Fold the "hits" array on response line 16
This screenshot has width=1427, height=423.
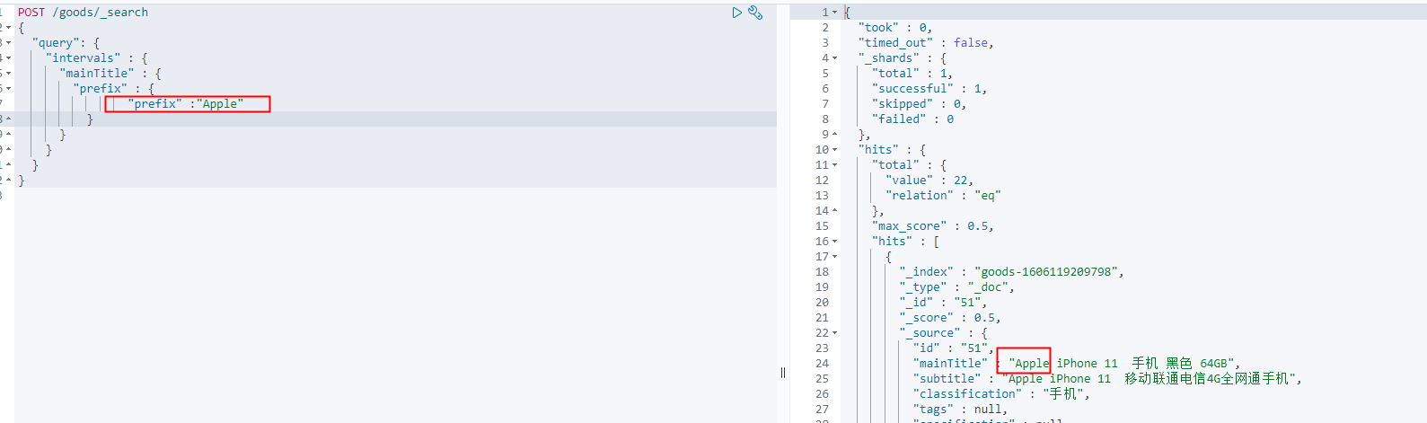pyautogui.click(x=835, y=242)
